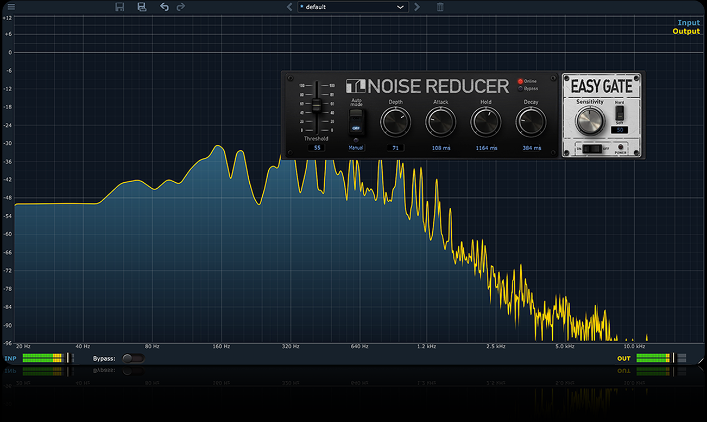Click the Easy Gate Sensitivity knob
The width and height of the screenshot is (707, 422).
tap(590, 120)
